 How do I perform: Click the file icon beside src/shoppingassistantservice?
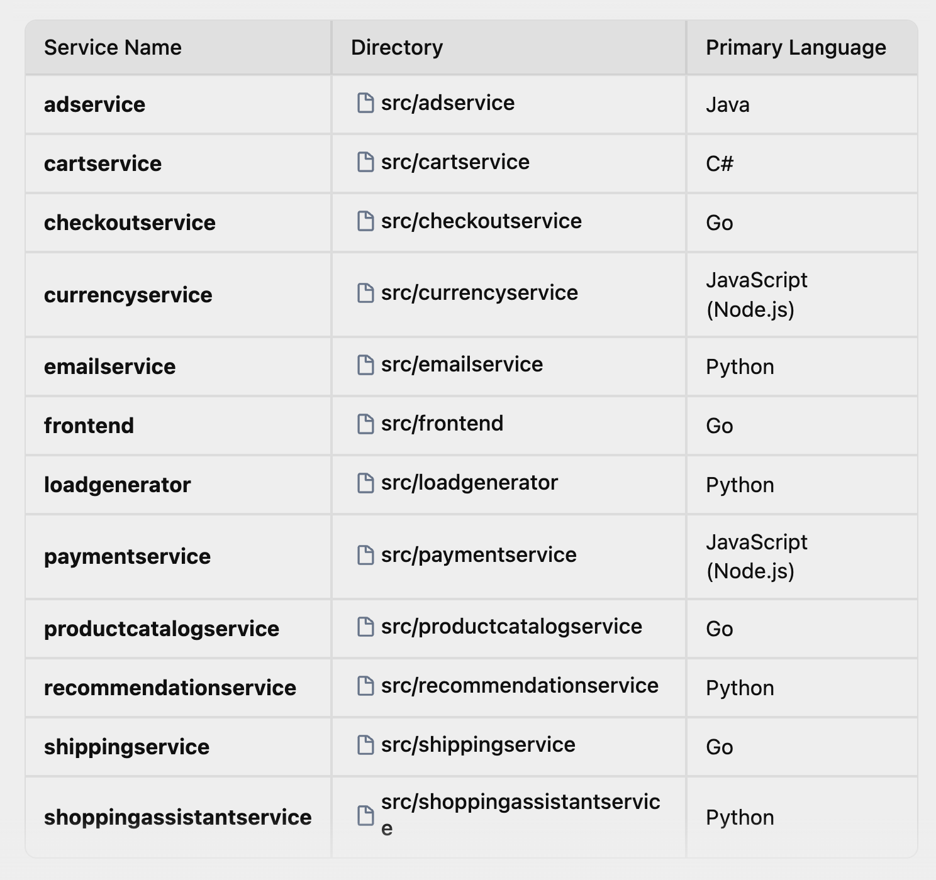click(x=365, y=815)
